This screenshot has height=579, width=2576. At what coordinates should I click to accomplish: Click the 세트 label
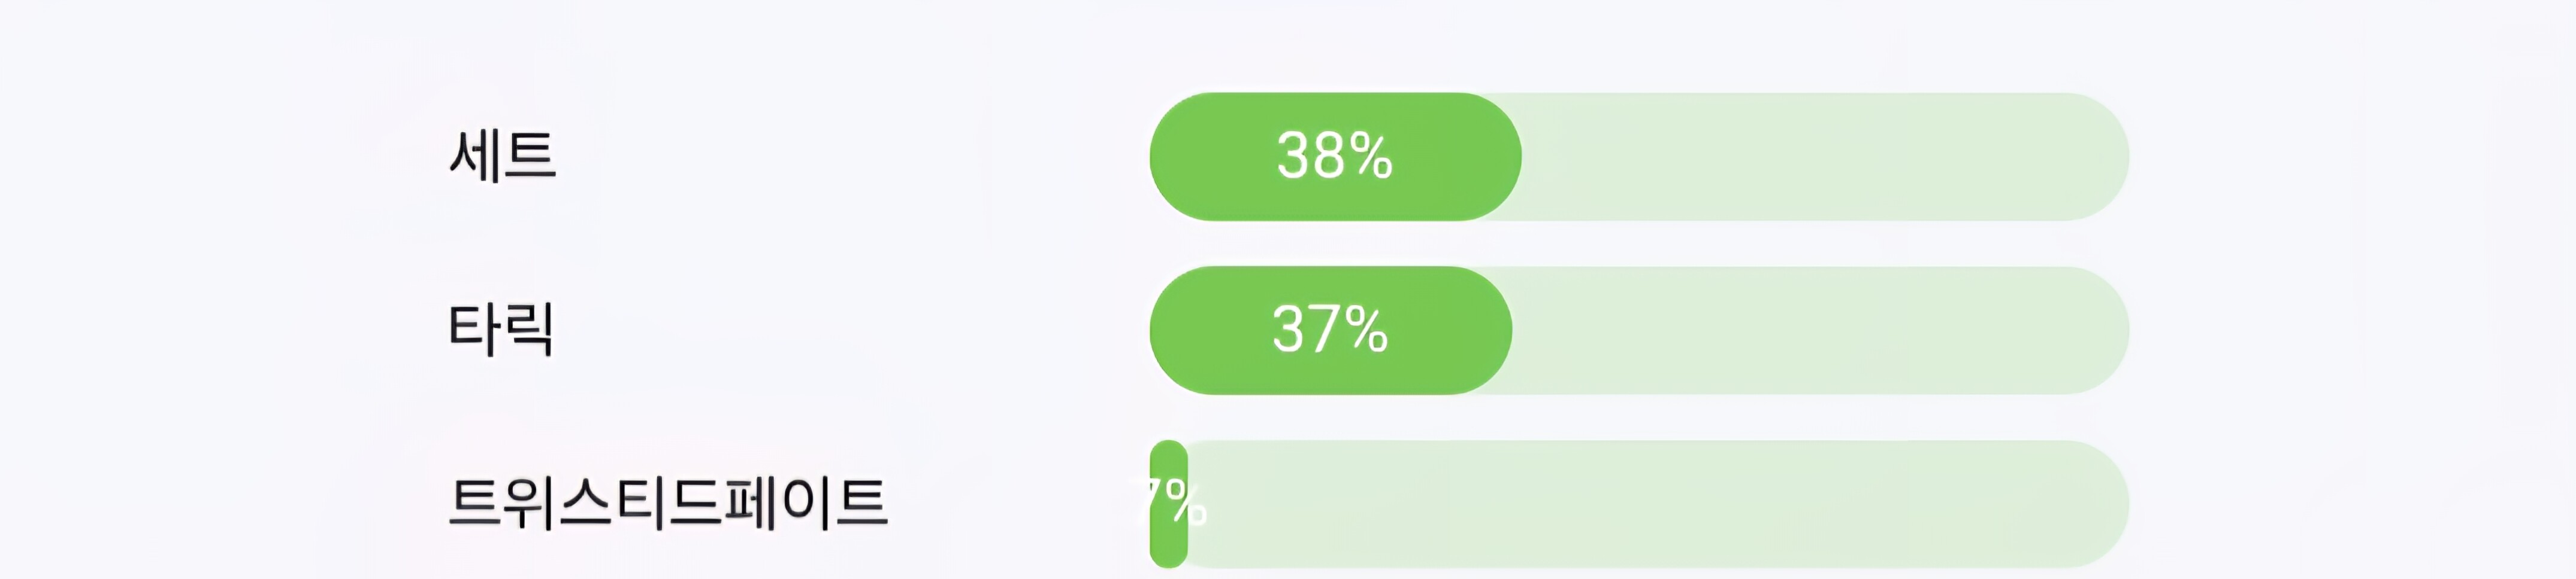503,157
